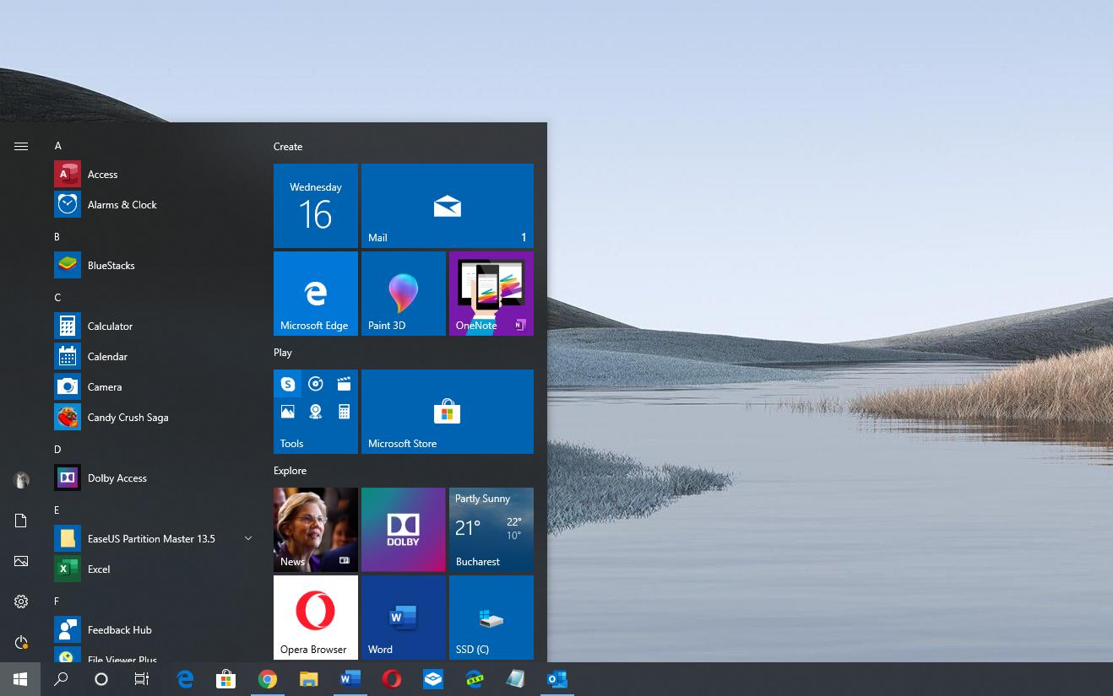Click the letter F header in app list
Viewport: 1113px width, 696px height.
pos(57,602)
